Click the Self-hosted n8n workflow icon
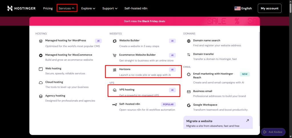292x138 pixels. coord(115,105)
